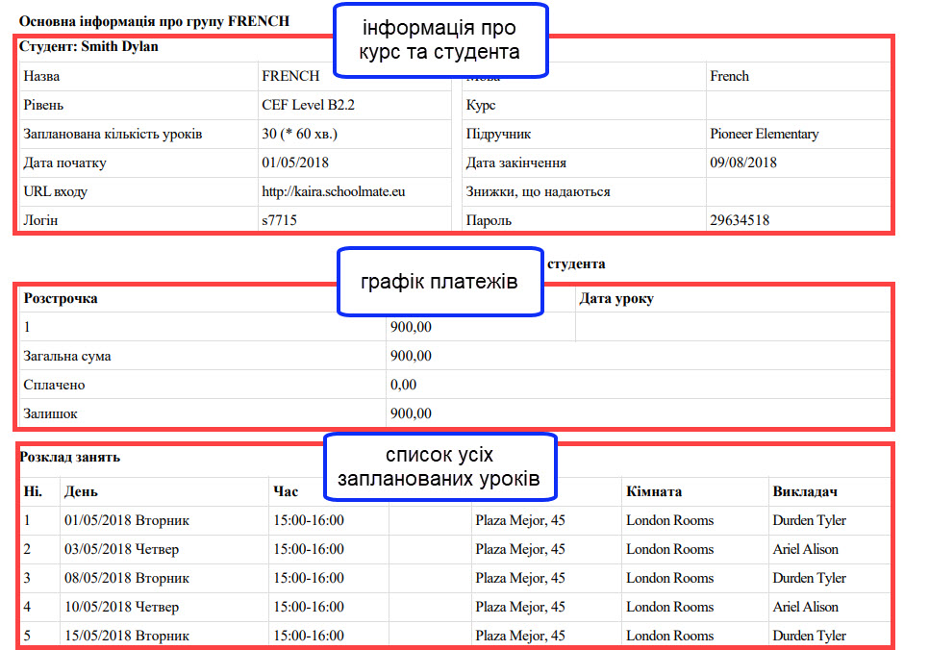The width and height of the screenshot is (929, 650).
Task: Select the 'список усіх запланованих уроків' callout
Action: pos(439,466)
